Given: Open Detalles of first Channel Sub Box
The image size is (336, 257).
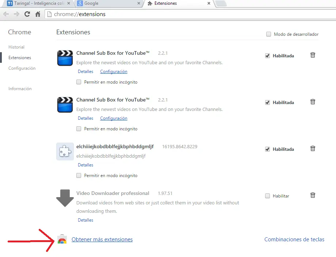Looking at the screenshot, I should tap(85, 72).
